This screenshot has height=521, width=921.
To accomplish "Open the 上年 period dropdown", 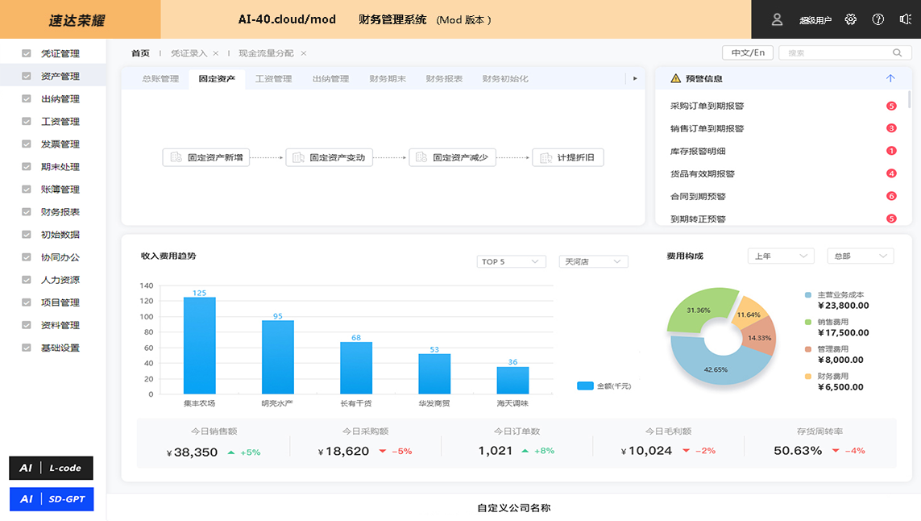I will [781, 256].
